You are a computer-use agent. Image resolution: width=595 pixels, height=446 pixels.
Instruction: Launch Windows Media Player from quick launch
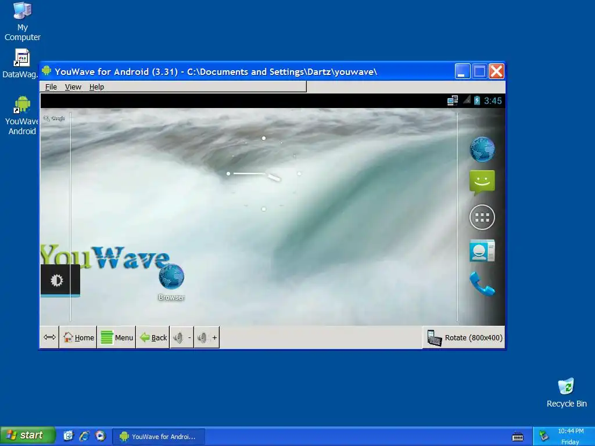click(x=101, y=436)
